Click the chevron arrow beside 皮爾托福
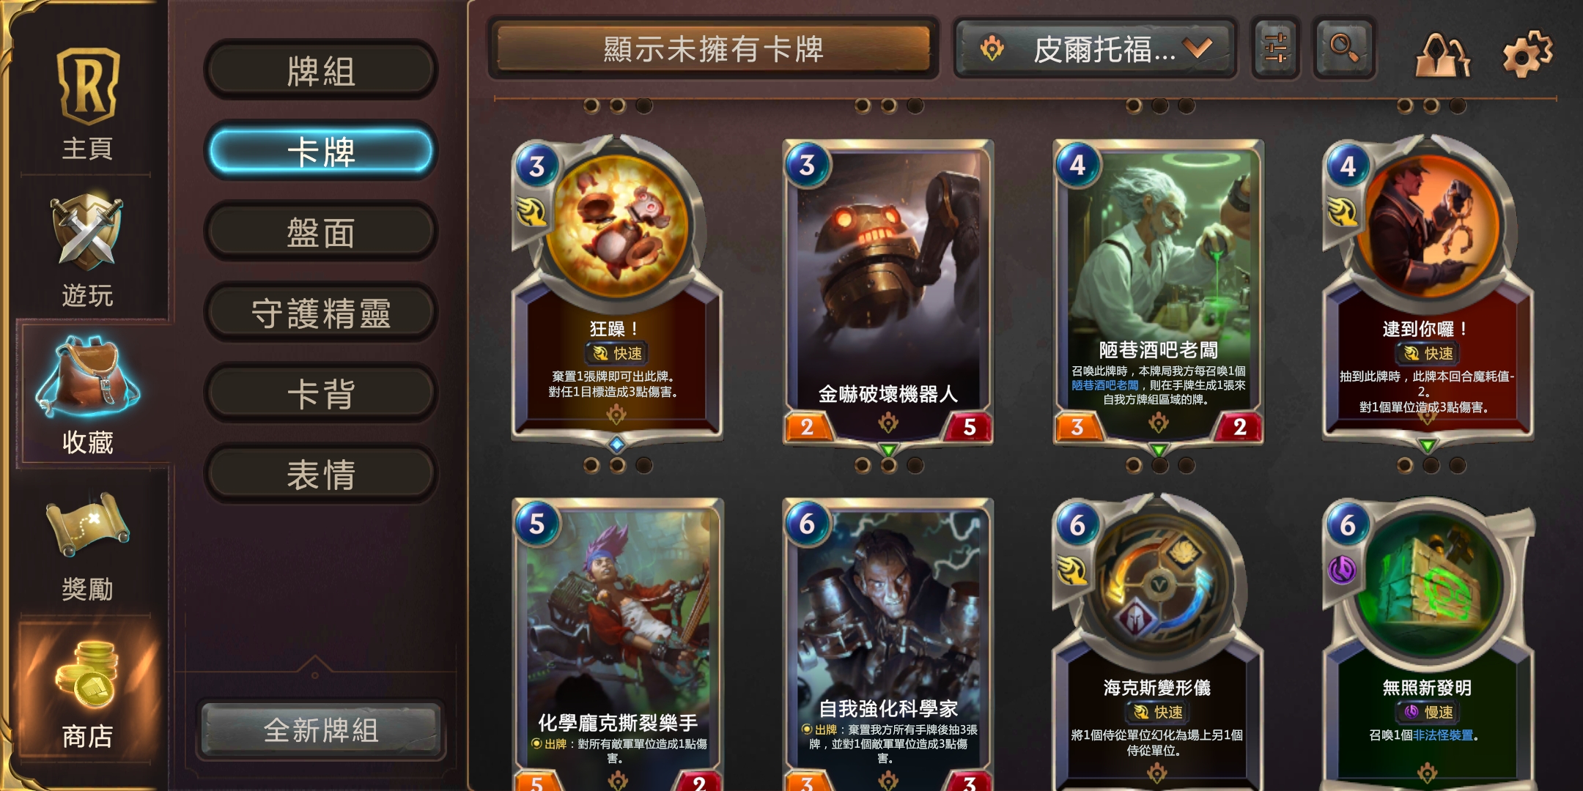 1198,48
